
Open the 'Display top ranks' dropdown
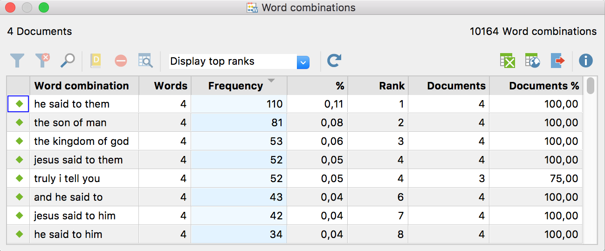240,61
